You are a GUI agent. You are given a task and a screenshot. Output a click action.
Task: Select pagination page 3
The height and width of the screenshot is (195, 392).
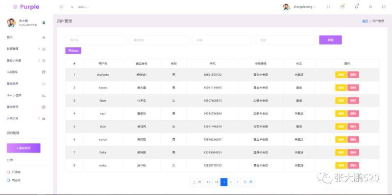[238, 182]
